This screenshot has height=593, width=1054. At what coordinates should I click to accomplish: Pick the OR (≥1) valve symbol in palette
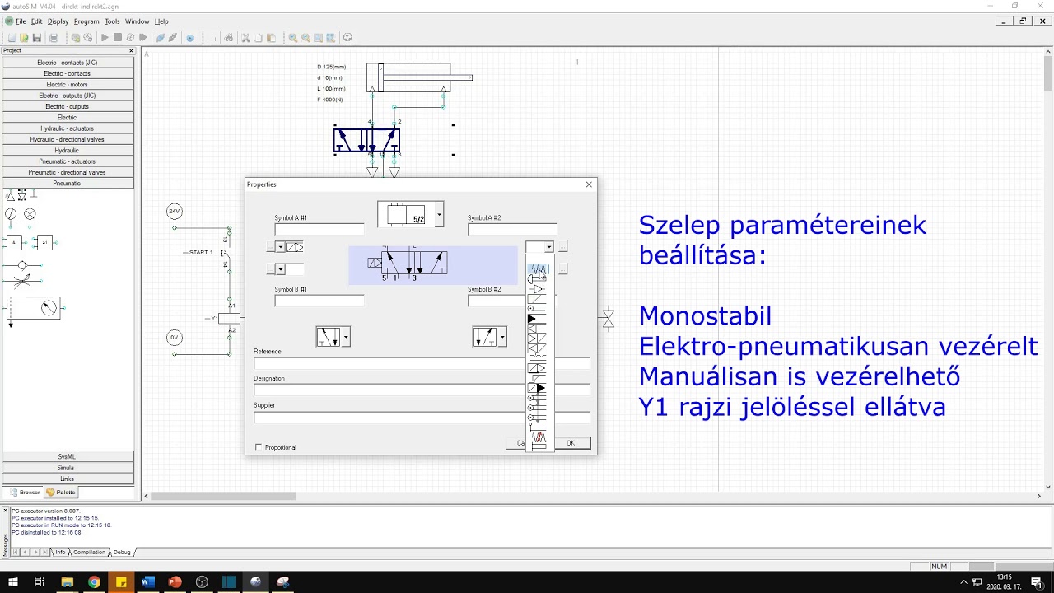pos(44,242)
